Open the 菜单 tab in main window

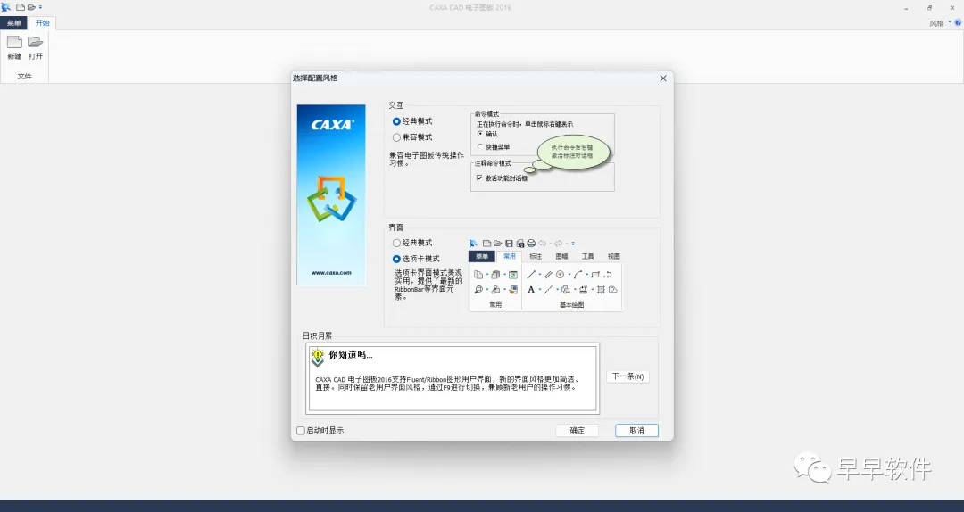(x=13, y=23)
